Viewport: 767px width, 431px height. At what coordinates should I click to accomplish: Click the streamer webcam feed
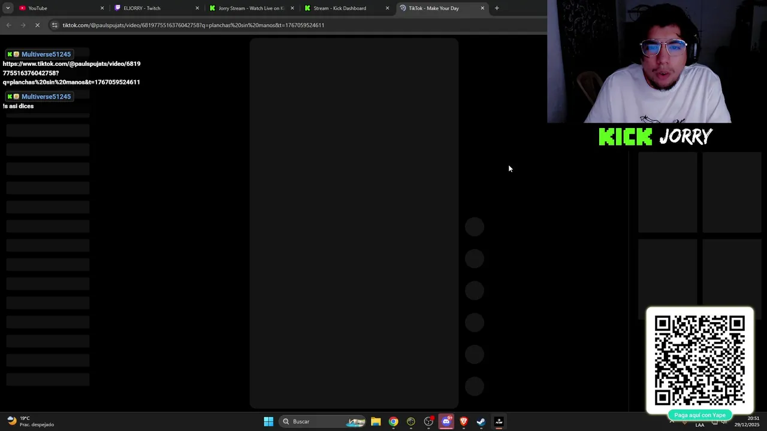click(x=657, y=62)
